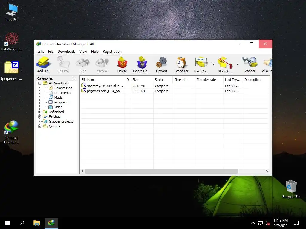Click the Start Queue toolbar icon
The image size is (306, 229).
tap(201, 65)
